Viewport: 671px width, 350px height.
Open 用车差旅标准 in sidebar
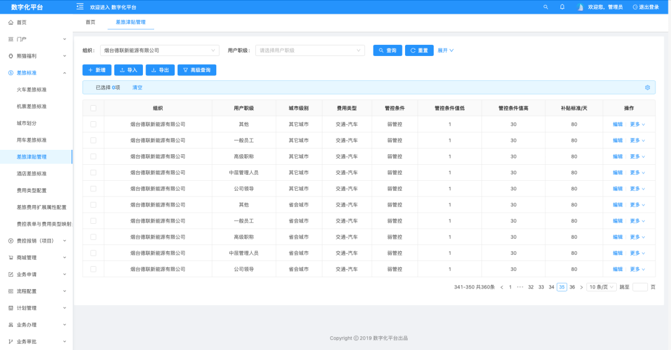32,140
